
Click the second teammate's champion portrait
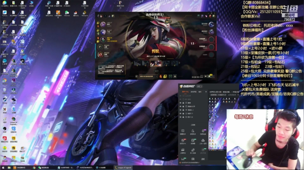pos(103,32)
